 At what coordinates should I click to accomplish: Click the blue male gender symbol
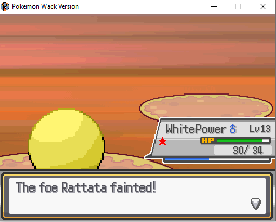coord(233,129)
